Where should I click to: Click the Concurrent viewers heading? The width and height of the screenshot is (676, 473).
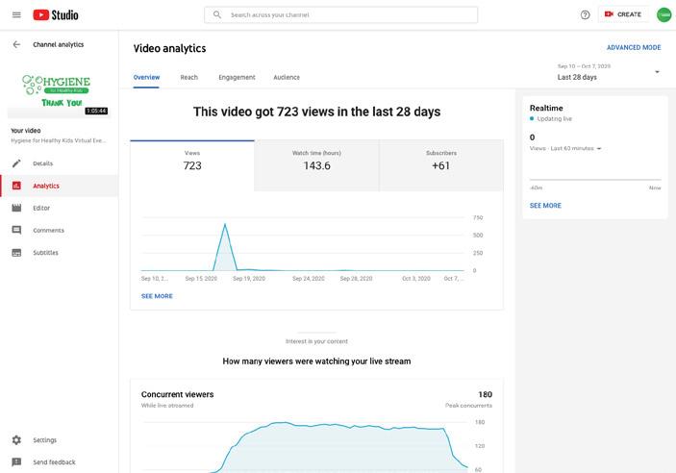177,394
